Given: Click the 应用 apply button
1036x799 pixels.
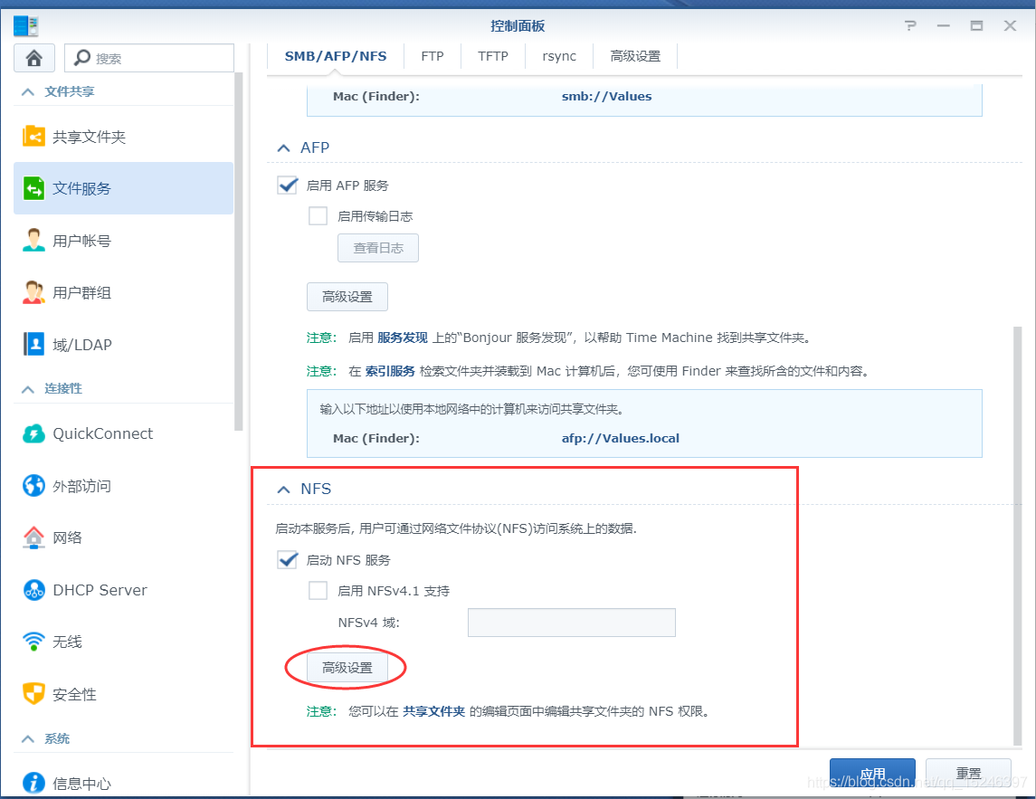Looking at the screenshot, I should point(872,774).
